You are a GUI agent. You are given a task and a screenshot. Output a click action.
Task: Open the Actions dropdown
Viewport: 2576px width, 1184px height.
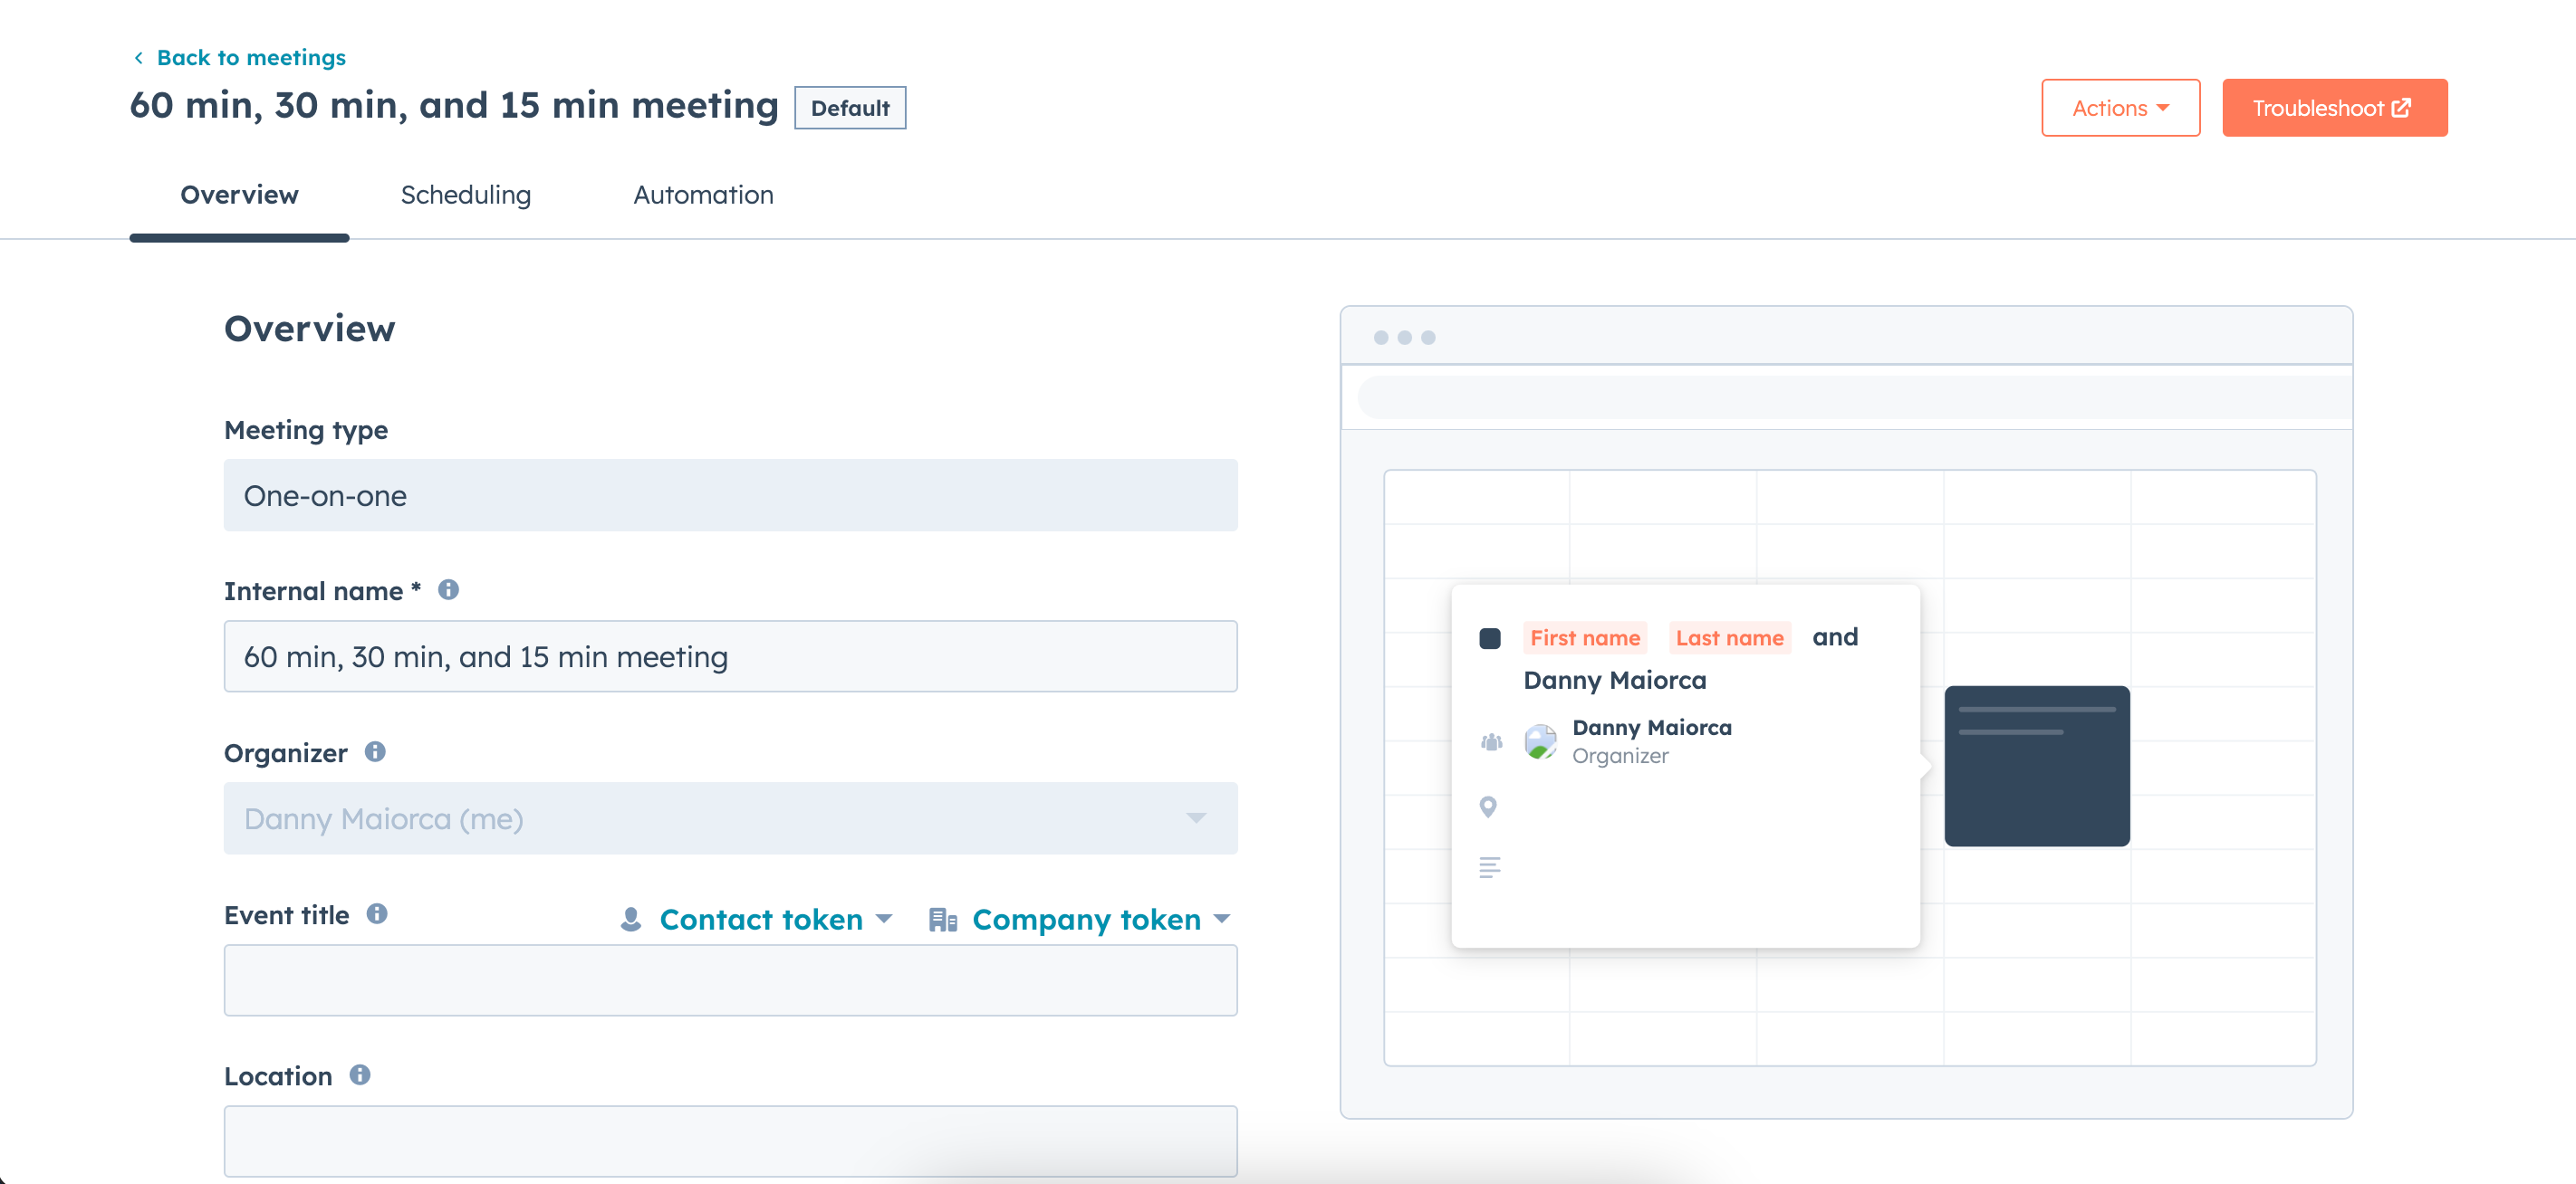click(2120, 108)
